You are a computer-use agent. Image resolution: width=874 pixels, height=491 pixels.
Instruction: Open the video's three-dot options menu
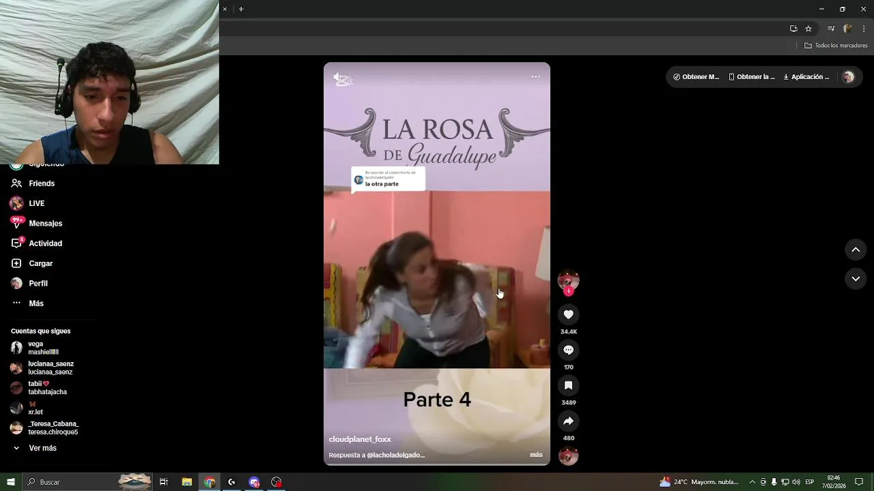click(536, 76)
